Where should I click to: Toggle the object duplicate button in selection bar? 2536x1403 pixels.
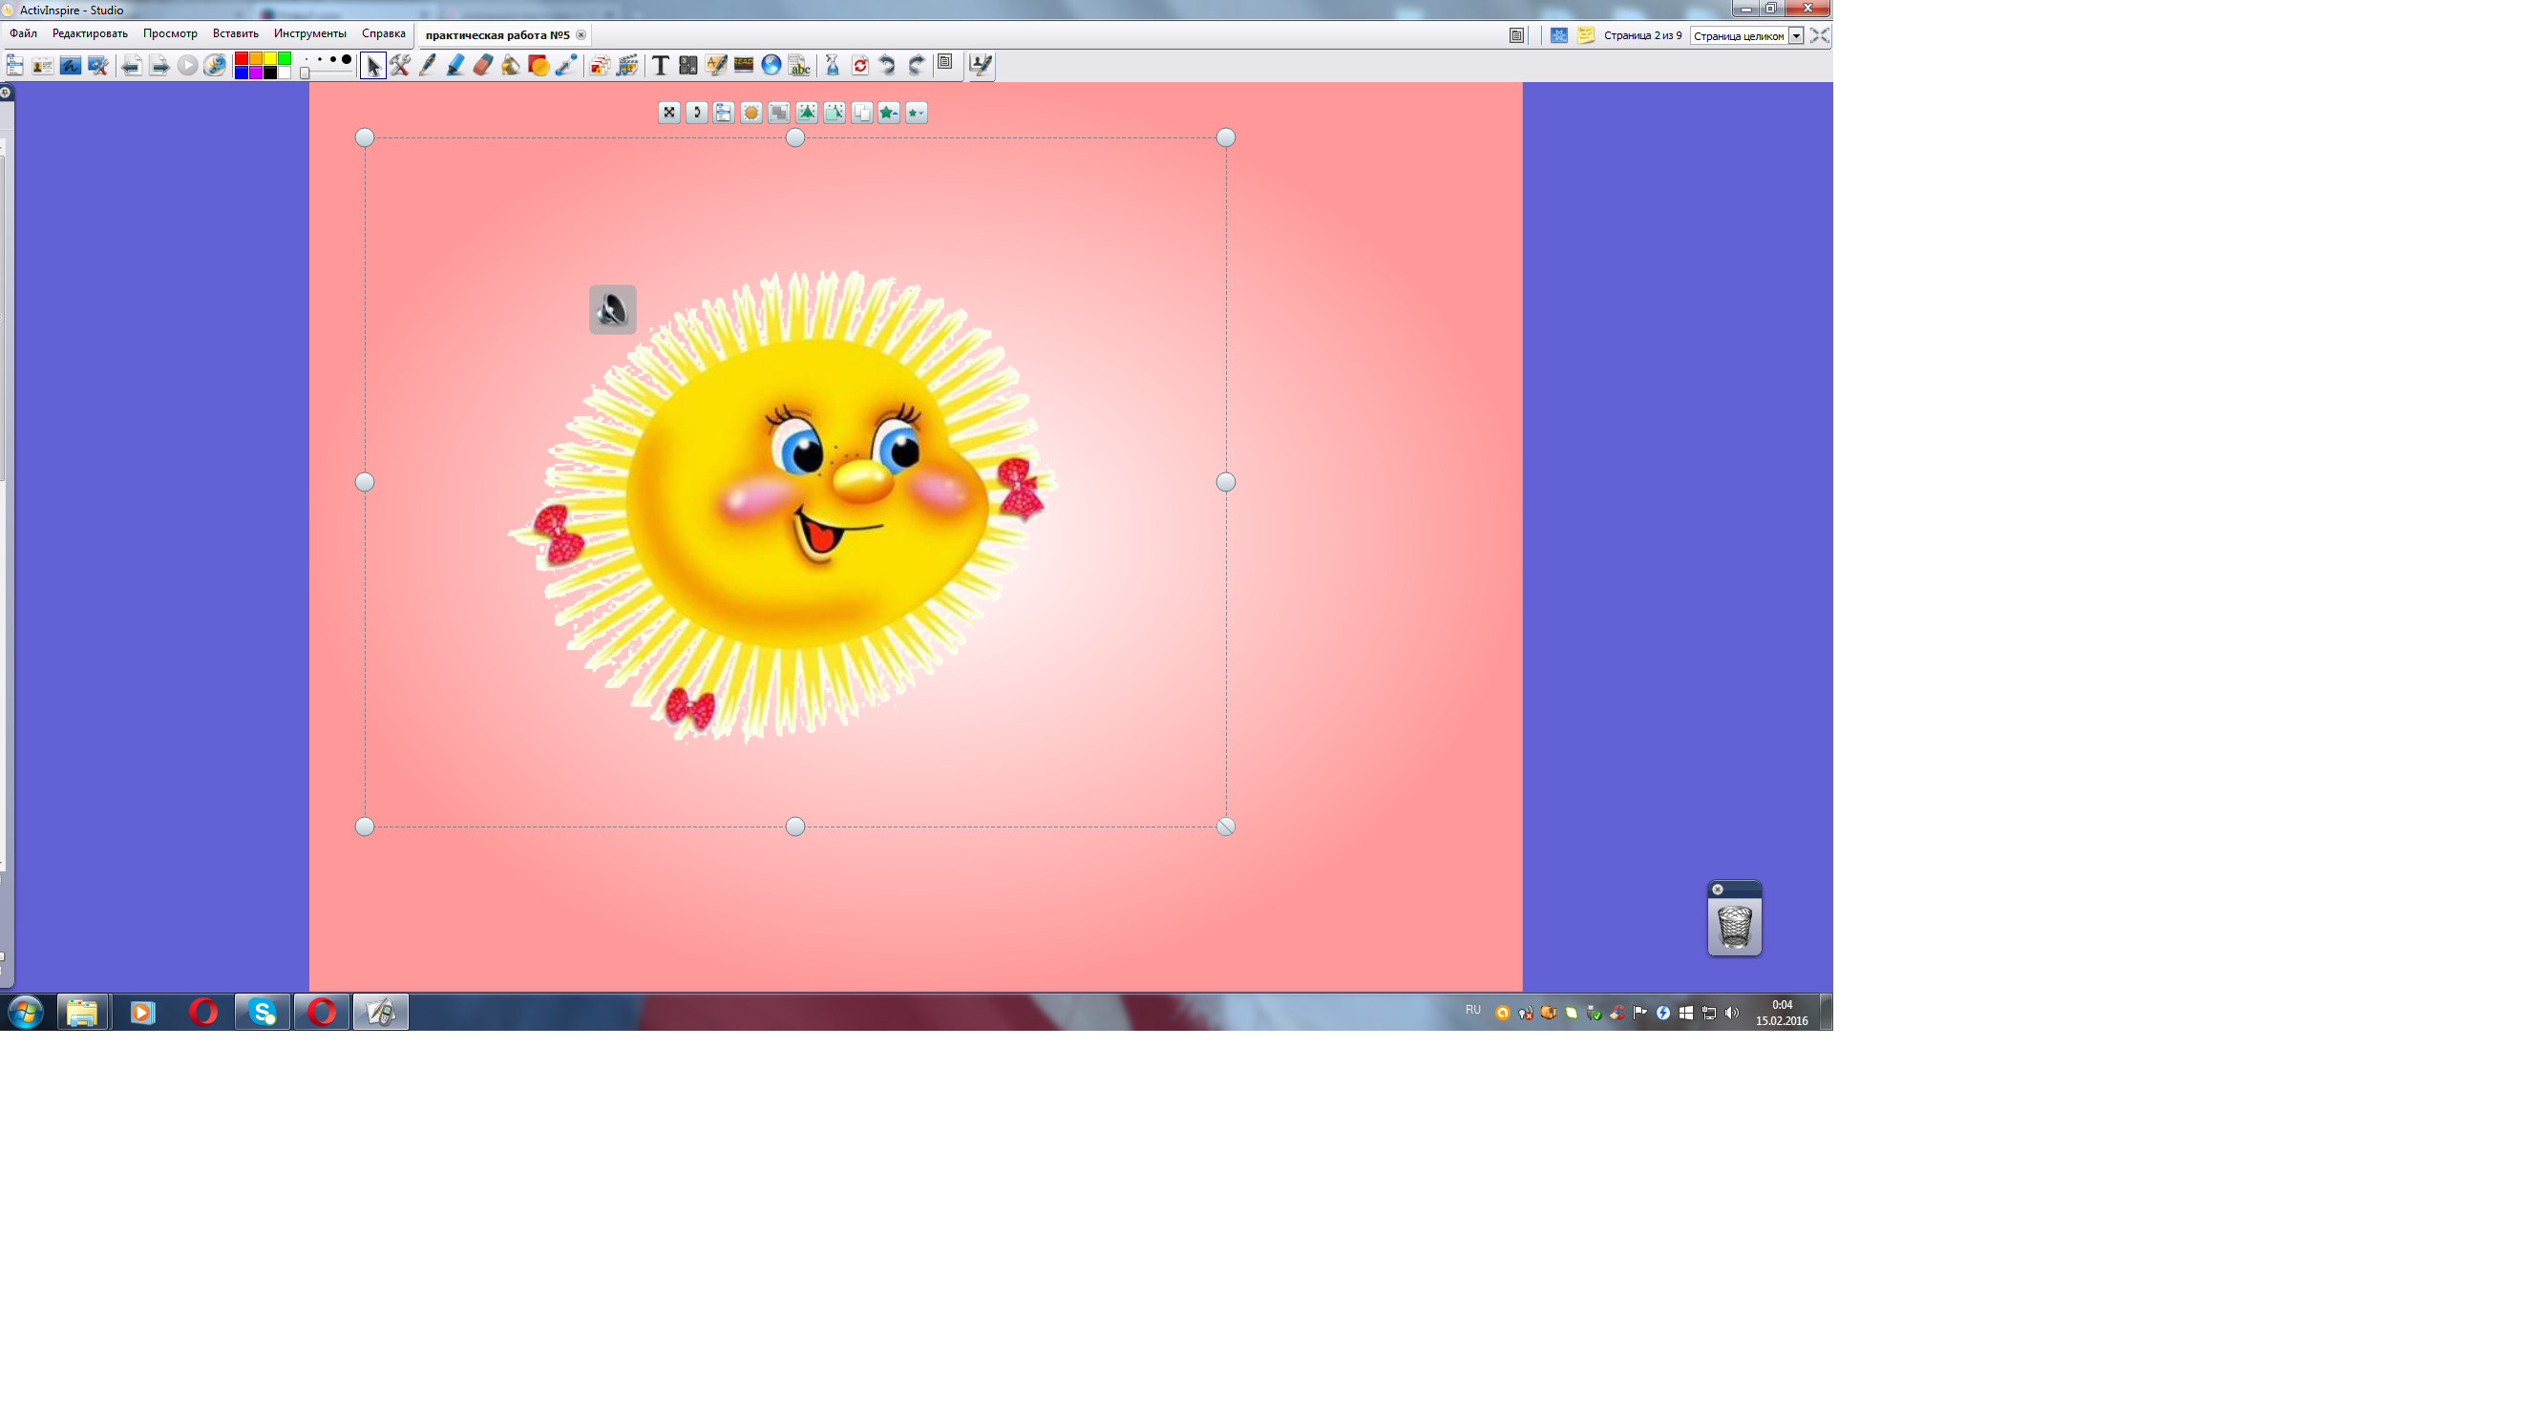pos(861,113)
